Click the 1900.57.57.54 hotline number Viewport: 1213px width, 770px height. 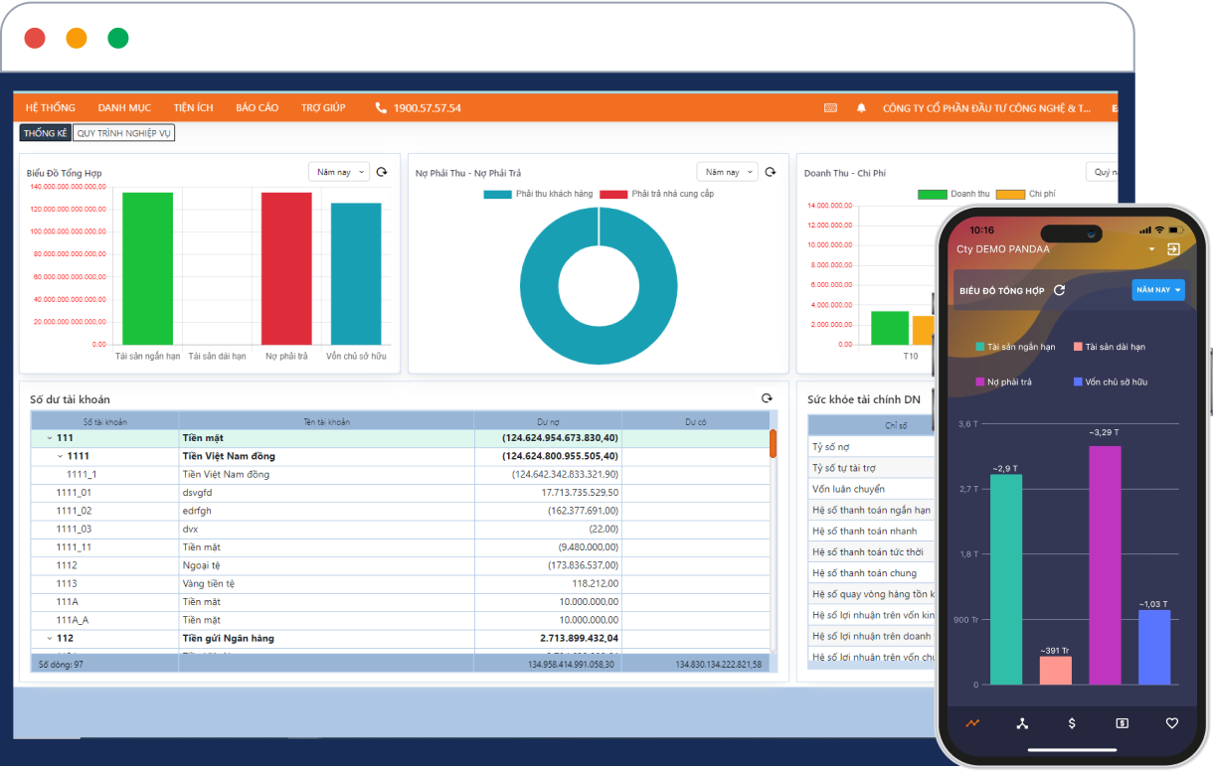click(x=428, y=108)
